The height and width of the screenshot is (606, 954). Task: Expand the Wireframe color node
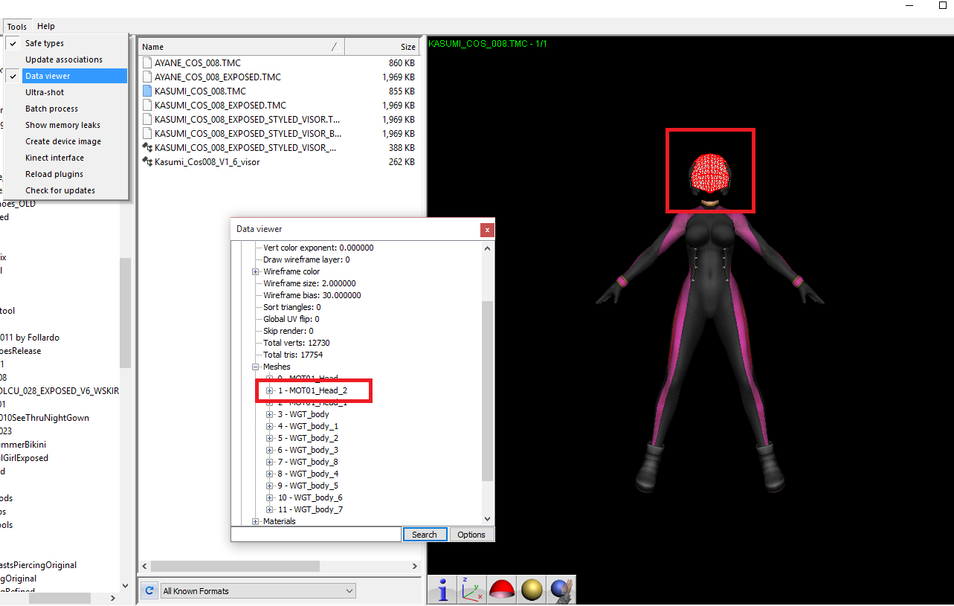(257, 271)
